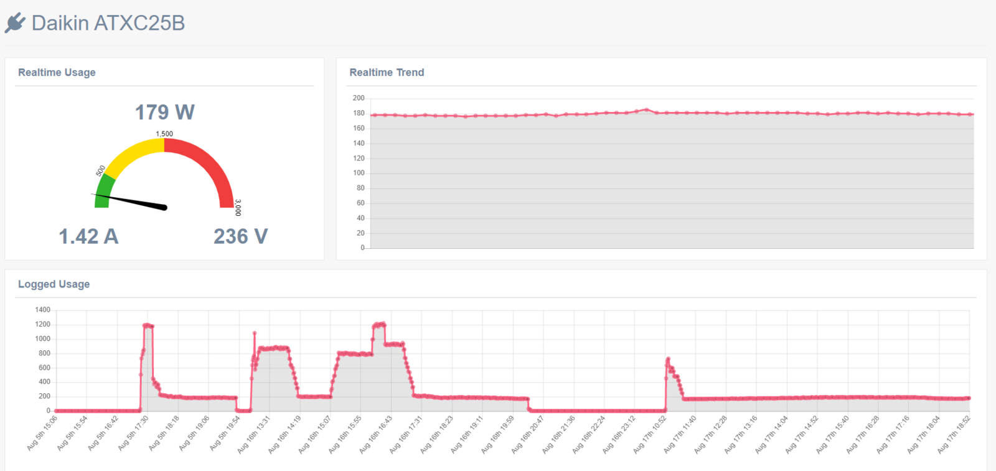Screen dimensions: 996x471
Task: Click the Aug 17th 10:52 axis label
Action: [x=649, y=434]
